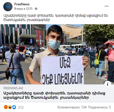This screenshot has width=114, height=112.
Task: Show the list of 212 reactions
Action: click(21, 107)
